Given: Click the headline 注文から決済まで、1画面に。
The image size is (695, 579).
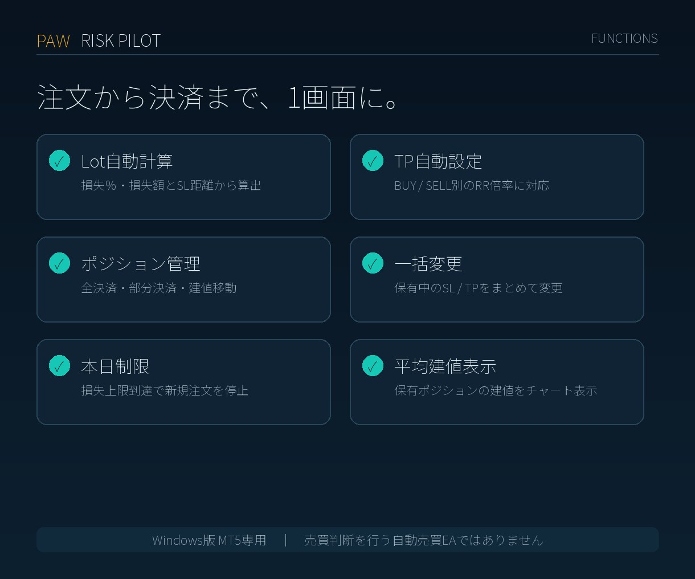Looking at the screenshot, I should pyautogui.click(x=217, y=97).
